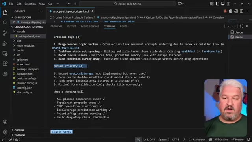Open TaskForm.tsx link in terminal
252x142 pixels.
(211, 52)
